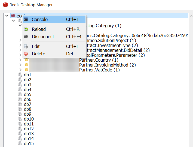Collapse the db0 database node
The image size is (193, 147).
click(x=13, y=20)
